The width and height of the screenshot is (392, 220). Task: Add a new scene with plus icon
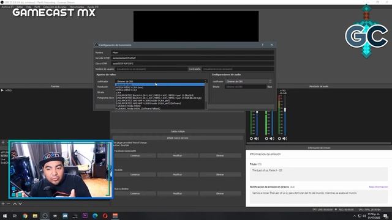[3, 204]
